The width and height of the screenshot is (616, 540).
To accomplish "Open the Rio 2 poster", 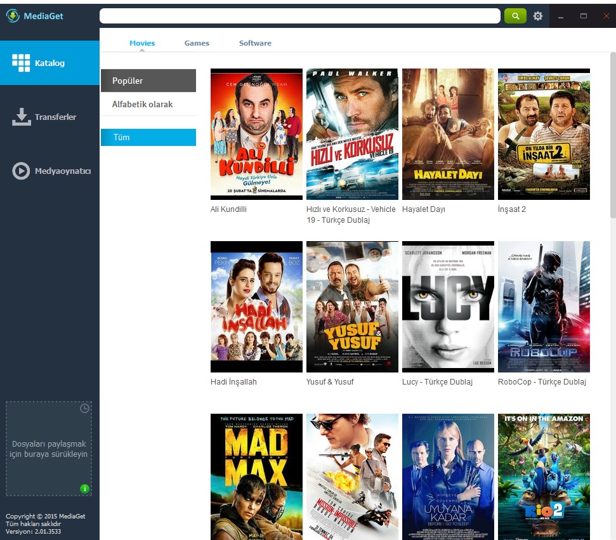I will [544, 477].
